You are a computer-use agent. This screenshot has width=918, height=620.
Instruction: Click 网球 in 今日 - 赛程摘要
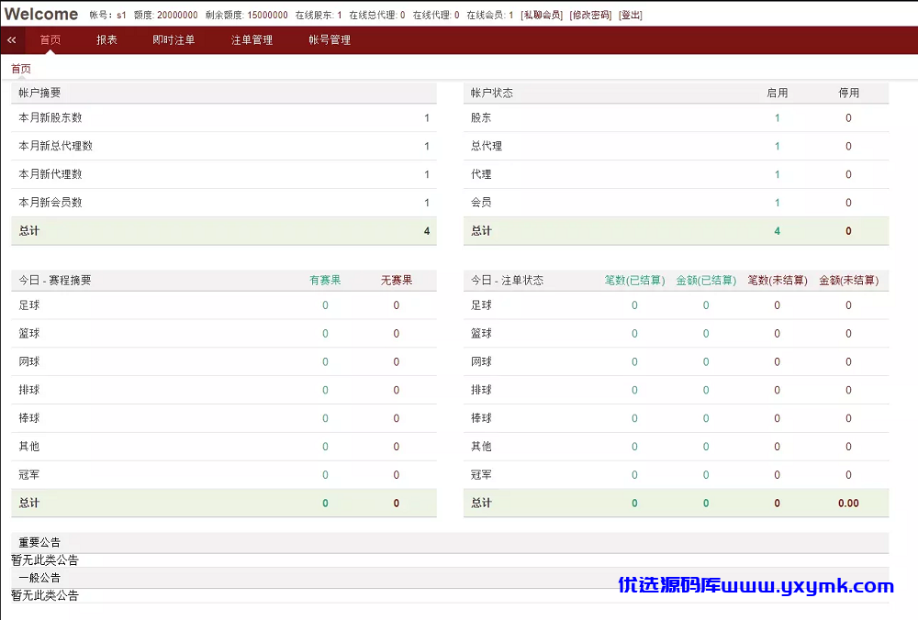tap(29, 361)
